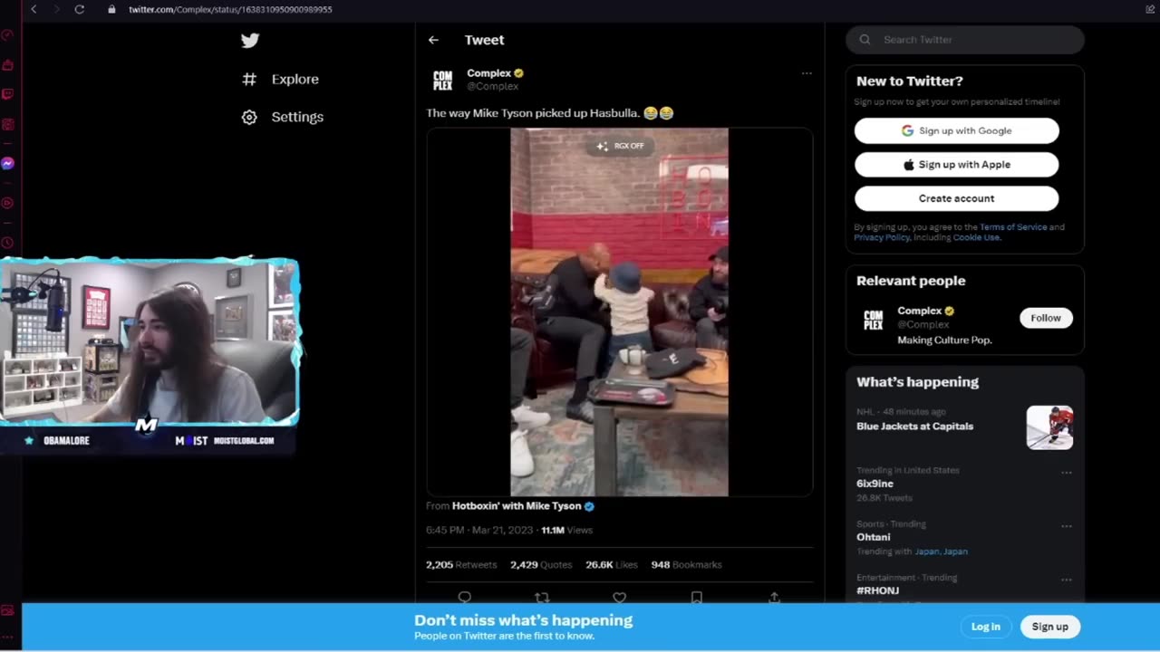This screenshot has height=652, width=1160.
Task: Open more options for the #RHONJ trend
Action: (1067, 580)
